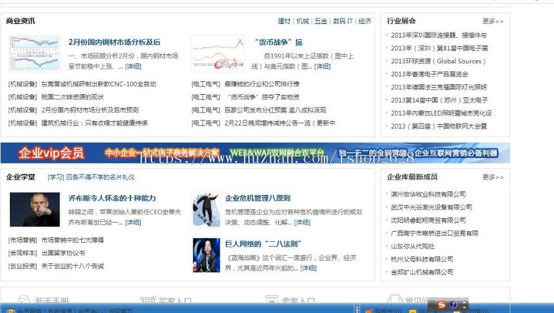Screen dimensions: 554x313
Task: Open exhibition 2013（第四届）中国物联网大会暨
Action: pyautogui.click(x=438, y=126)
